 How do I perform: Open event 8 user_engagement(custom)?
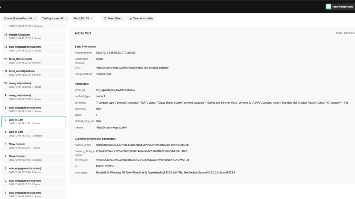[34, 110]
